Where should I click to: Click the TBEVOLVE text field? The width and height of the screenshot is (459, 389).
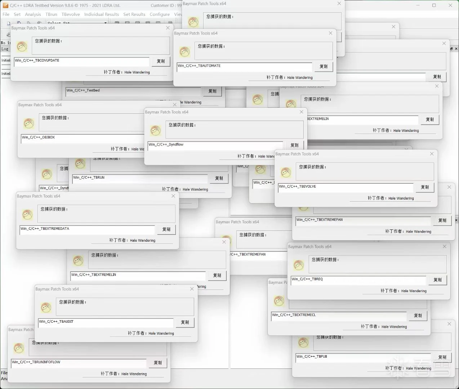click(x=346, y=188)
